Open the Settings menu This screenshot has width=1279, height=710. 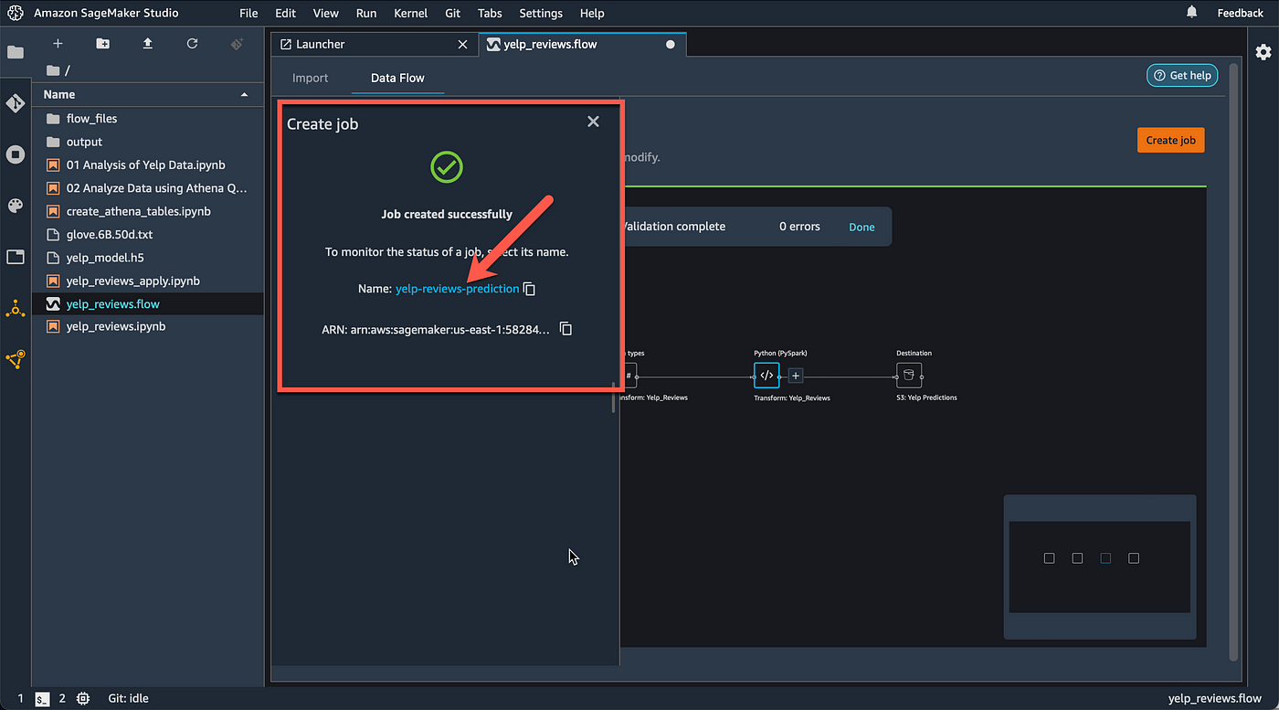pyautogui.click(x=541, y=13)
